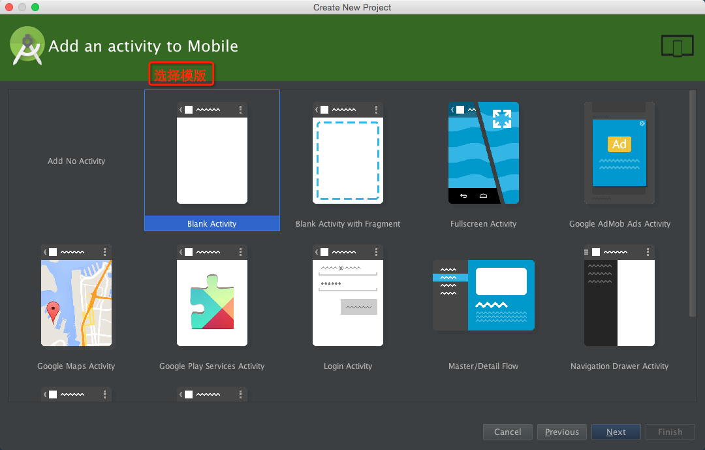Select the Add No Activity option
This screenshot has width=705, height=450.
tap(76, 161)
